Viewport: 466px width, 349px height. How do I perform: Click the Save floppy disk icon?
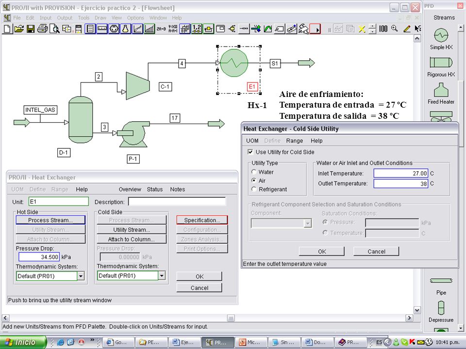pyautogui.click(x=31, y=29)
